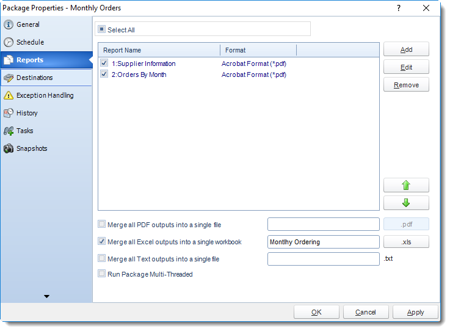Click the Format column header
The width and height of the screenshot is (450, 331).
click(258, 50)
